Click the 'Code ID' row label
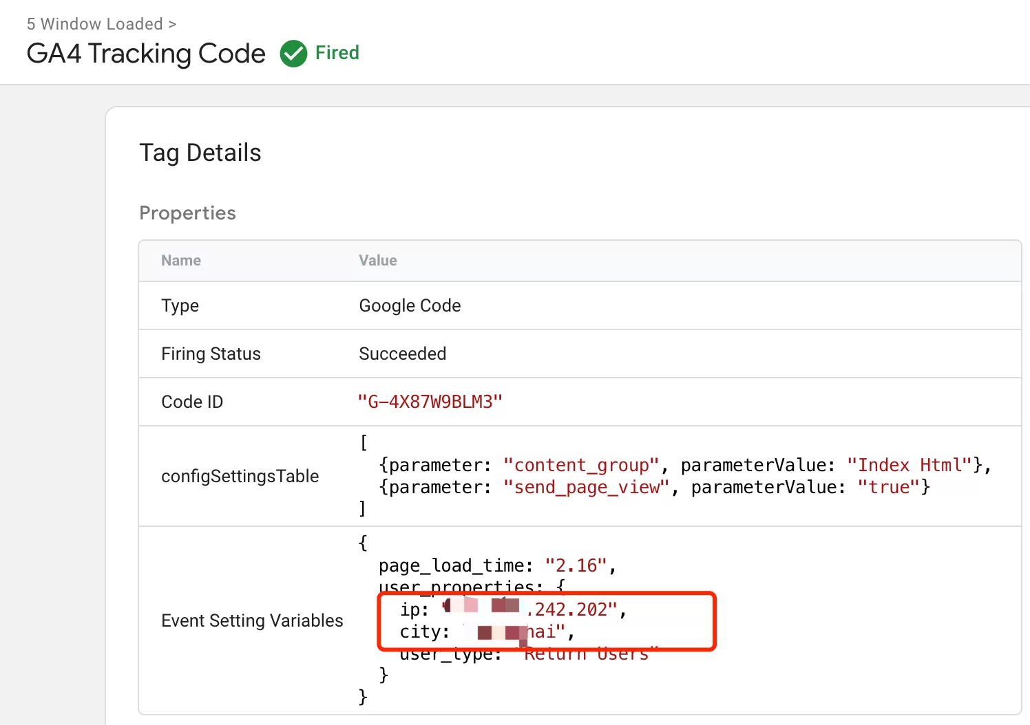Viewport: 1030px width, 725px height. pos(192,402)
